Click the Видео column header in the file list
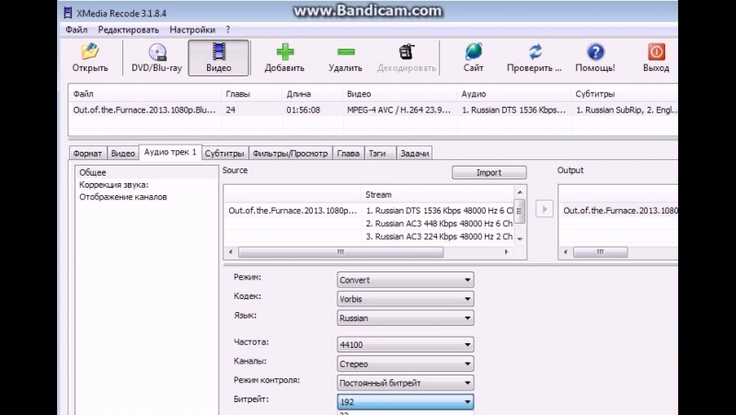The width and height of the screenshot is (736, 415). tap(400, 94)
